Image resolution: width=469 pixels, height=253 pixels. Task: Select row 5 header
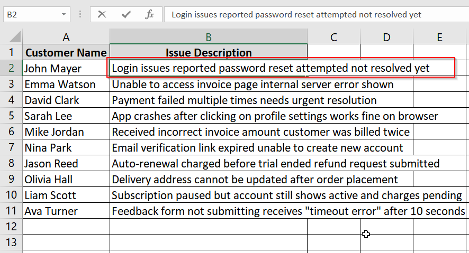(x=11, y=116)
